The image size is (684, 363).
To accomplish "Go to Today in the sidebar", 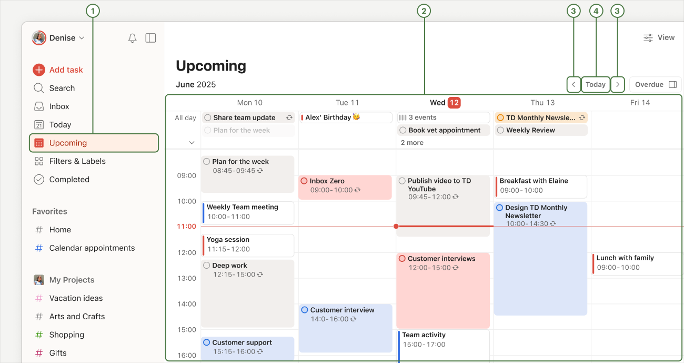I will tap(60, 125).
